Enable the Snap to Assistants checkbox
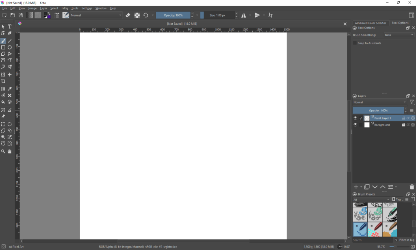416x250 pixels. click(x=355, y=43)
